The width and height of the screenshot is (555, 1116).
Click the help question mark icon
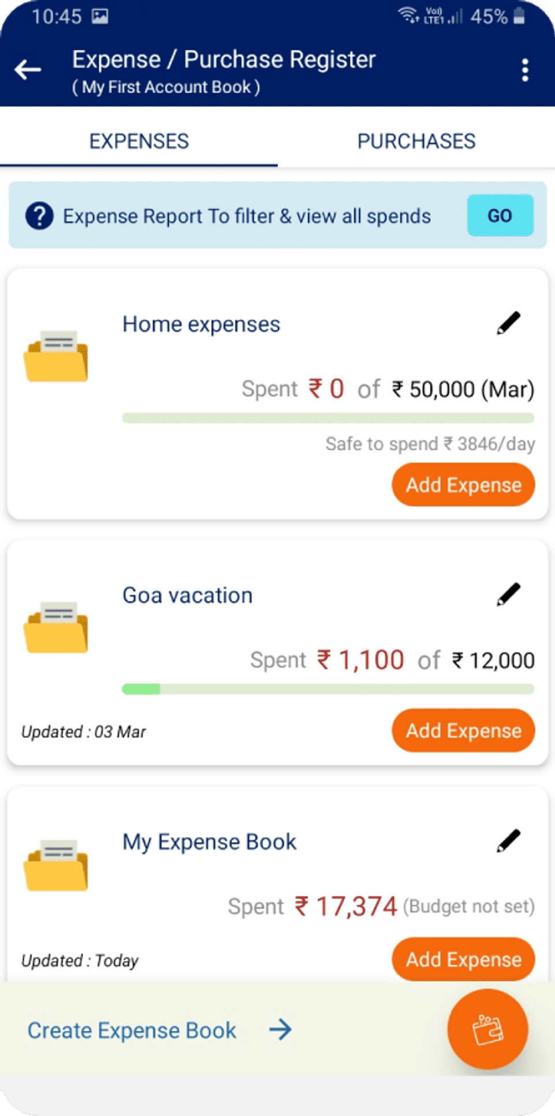click(39, 216)
